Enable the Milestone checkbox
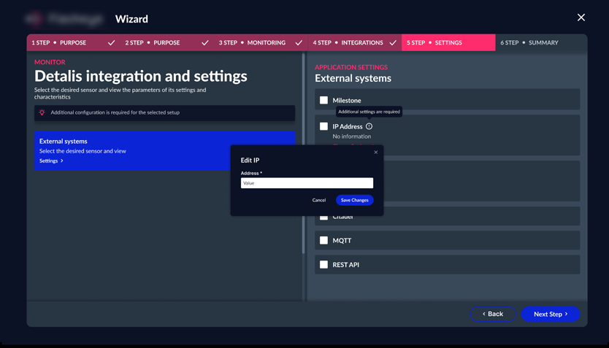Image resolution: width=609 pixels, height=348 pixels. (323, 100)
